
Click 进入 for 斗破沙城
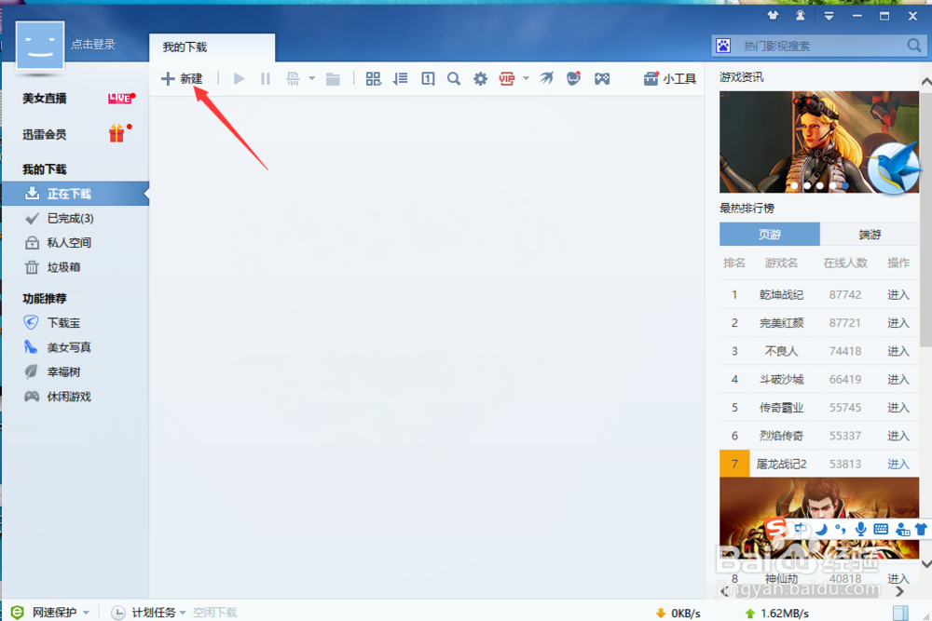pyautogui.click(x=898, y=379)
